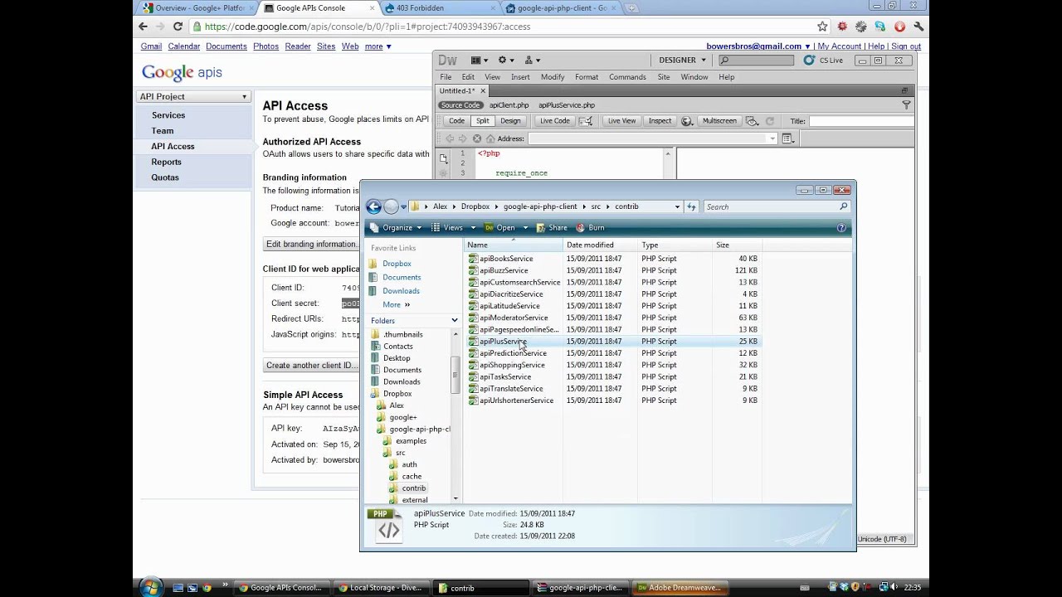This screenshot has width=1062, height=597.
Task: Select the contrib folder in the tree
Action: click(x=413, y=488)
